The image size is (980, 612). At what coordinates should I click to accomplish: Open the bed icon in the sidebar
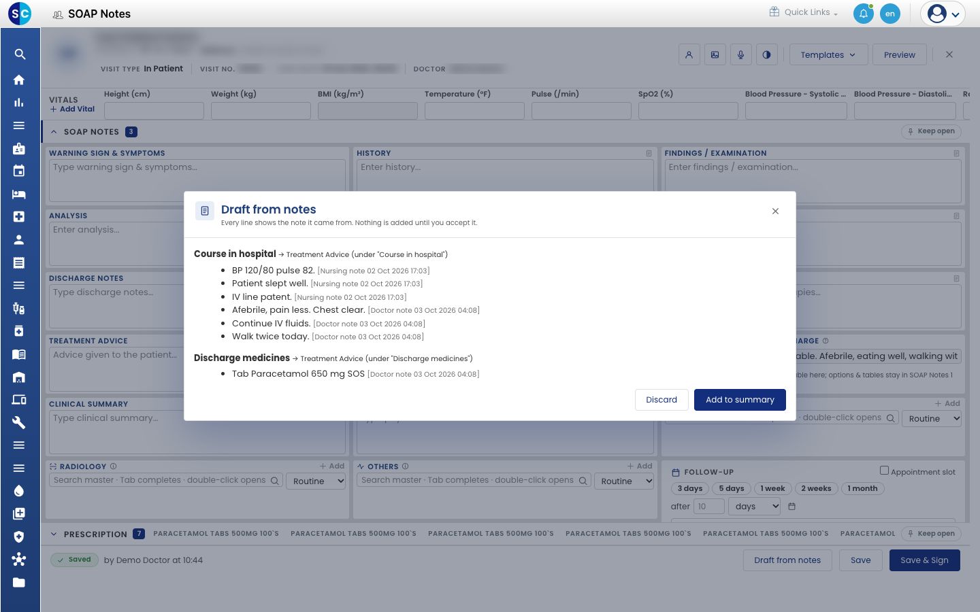point(19,194)
